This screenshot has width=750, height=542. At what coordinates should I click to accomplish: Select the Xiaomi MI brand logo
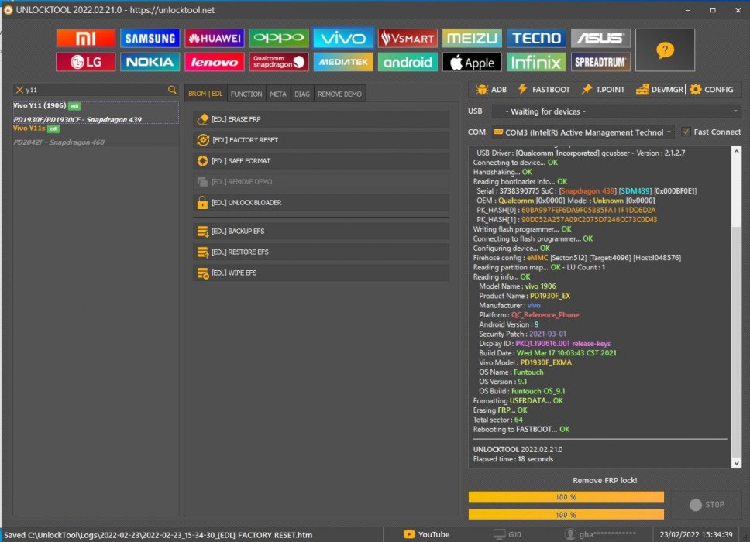pos(86,38)
